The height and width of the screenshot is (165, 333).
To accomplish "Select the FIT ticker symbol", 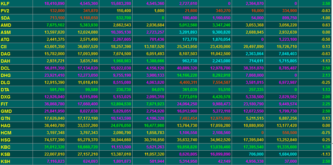I will [4, 104].
